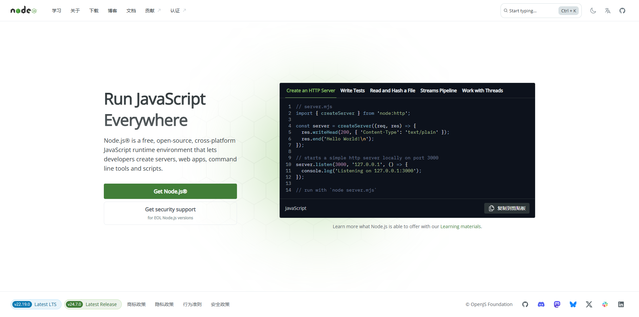639x317 pixels.
Task: Click the line 'console.log('Listening on 127.0.0.1:3000');'
Action: [x=361, y=171]
